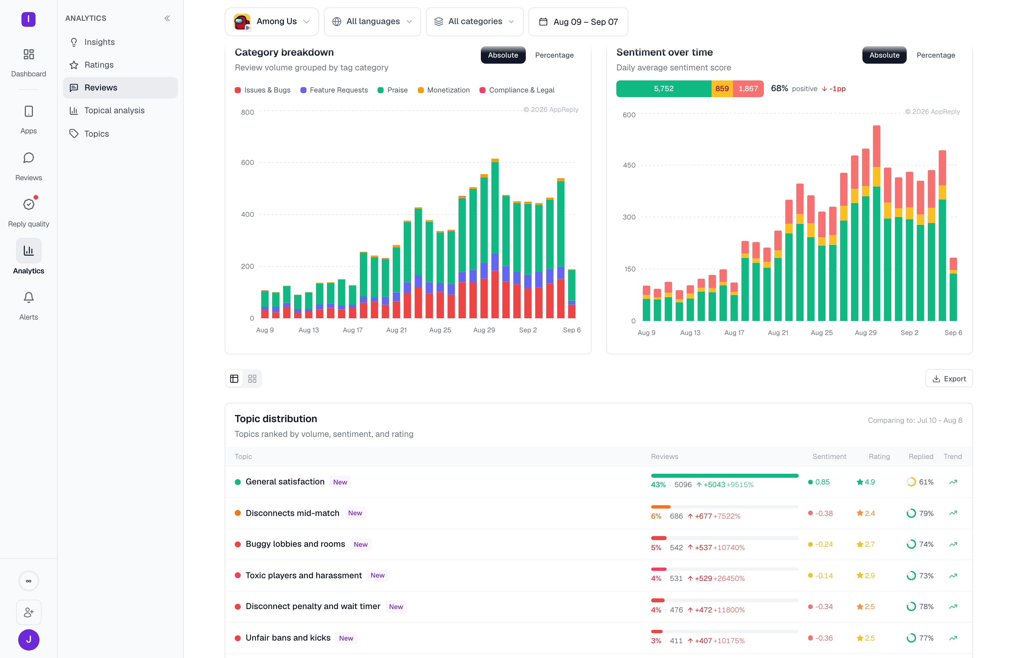Image resolution: width=1014 pixels, height=658 pixels.
Task: Click trend arrow for General satisfaction
Action: pyautogui.click(x=954, y=482)
